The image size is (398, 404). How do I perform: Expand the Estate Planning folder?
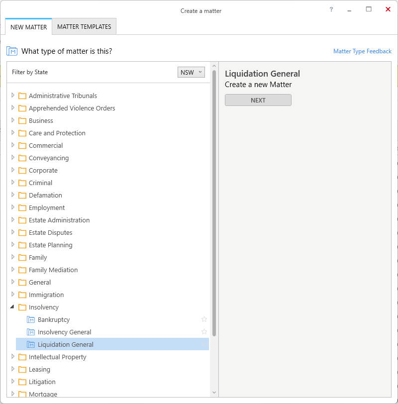(13, 245)
